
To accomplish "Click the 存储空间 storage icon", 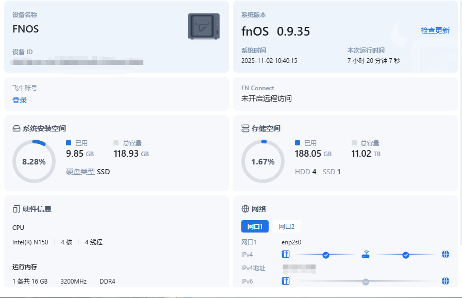I will tap(245, 128).
